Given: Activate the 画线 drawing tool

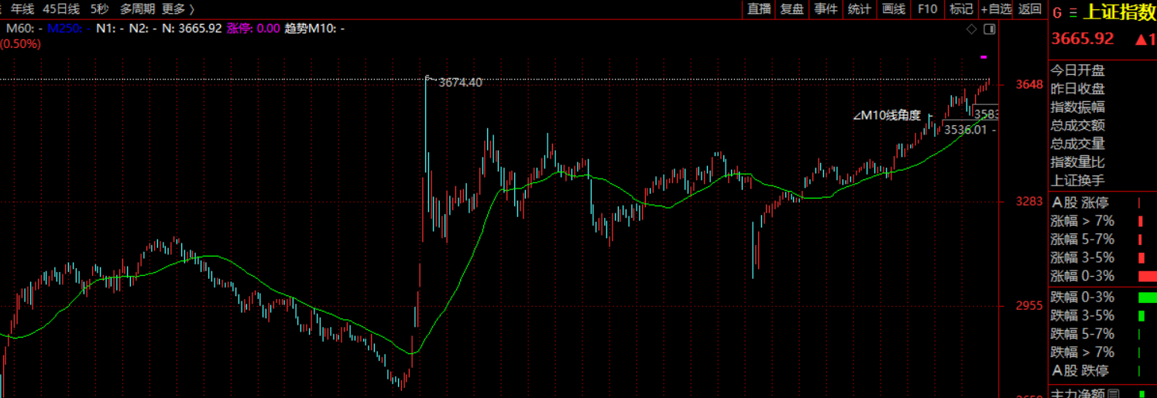Looking at the screenshot, I should tap(894, 9).
